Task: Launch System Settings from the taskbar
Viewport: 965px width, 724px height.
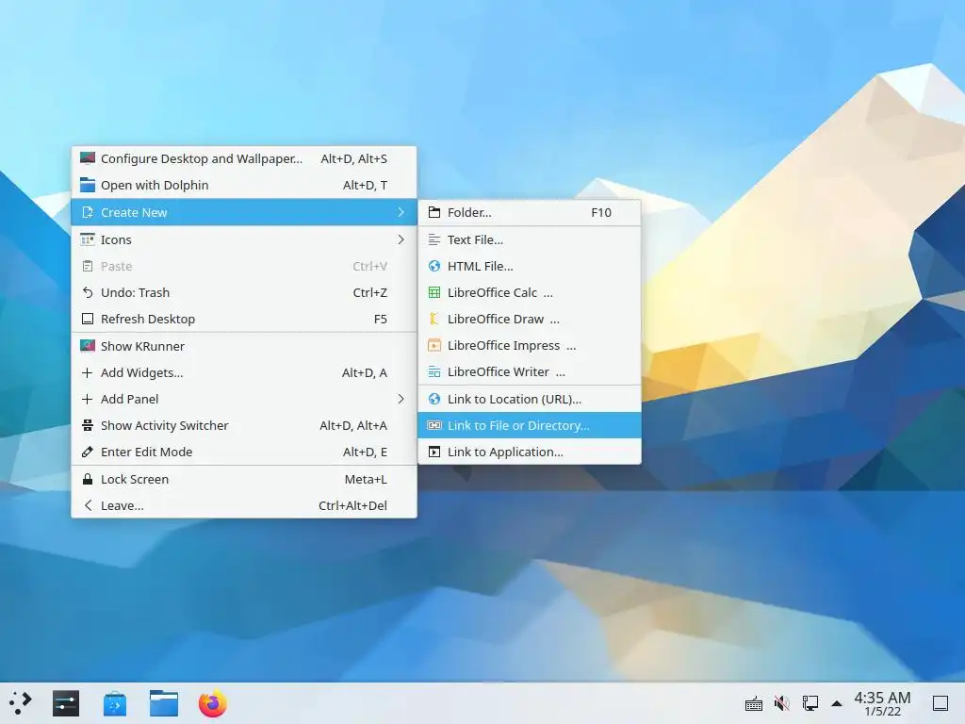Action: click(65, 703)
